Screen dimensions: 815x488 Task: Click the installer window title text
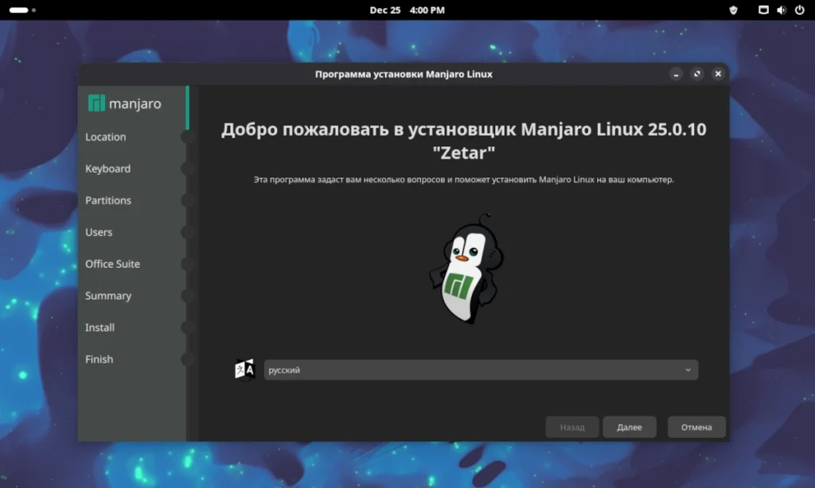[404, 74]
